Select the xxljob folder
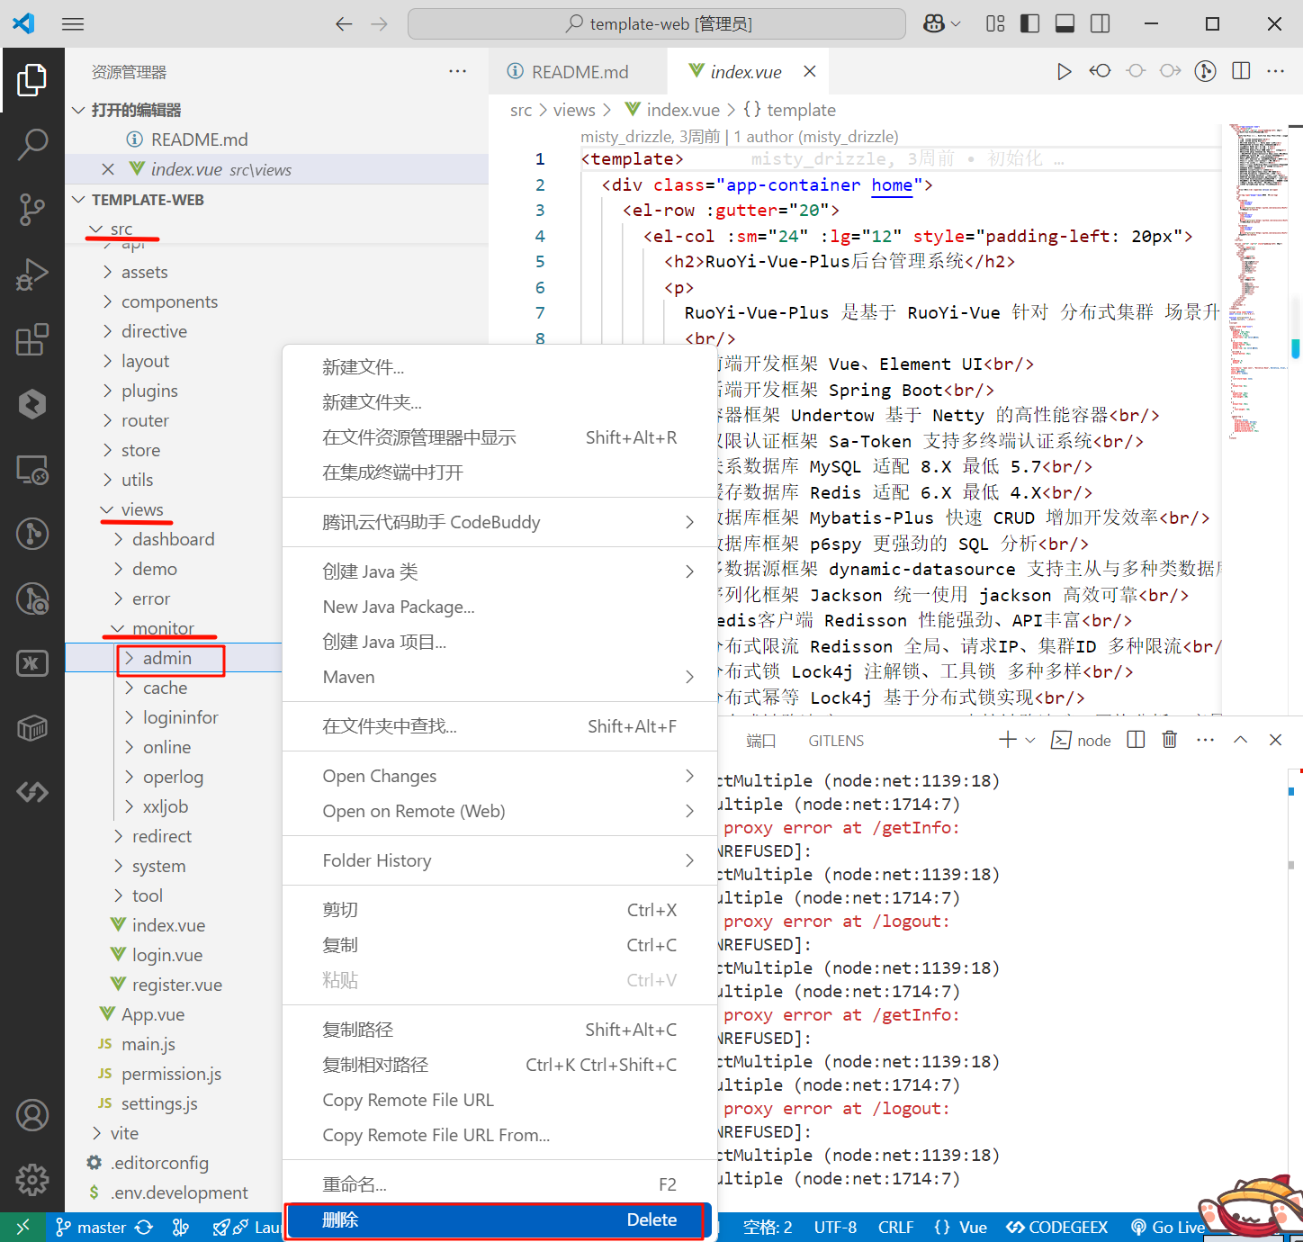This screenshot has height=1242, width=1303. pyautogui.click(x=166, y=806)
